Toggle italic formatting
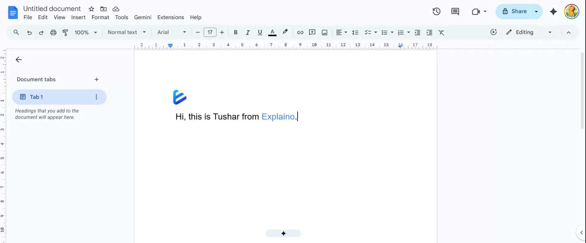 (248, 32)
